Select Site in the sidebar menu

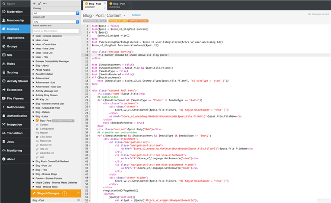[x=15, y=55]
